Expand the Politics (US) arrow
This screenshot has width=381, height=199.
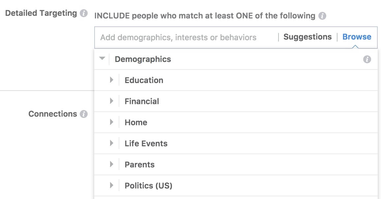[111, 185]
